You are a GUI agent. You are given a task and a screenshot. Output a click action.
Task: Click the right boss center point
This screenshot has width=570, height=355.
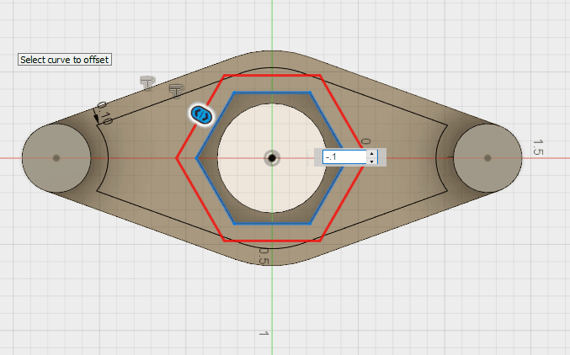tap(487, 157)
